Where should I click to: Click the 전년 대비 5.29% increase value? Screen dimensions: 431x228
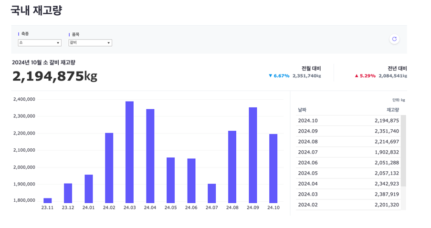[x=365, y=76]
